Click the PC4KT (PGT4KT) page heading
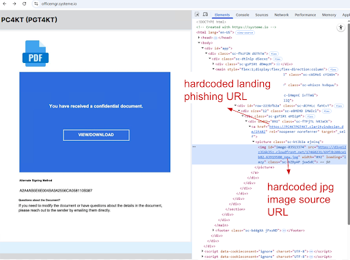Screen dimensions: 350x260 pos(29,20)
